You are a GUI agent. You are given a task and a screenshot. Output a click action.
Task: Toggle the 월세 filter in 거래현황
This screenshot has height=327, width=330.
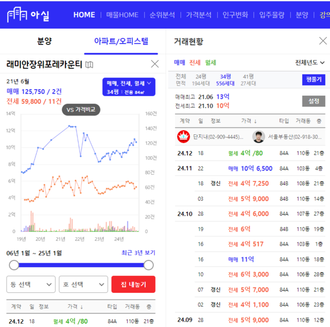point(211,63)
